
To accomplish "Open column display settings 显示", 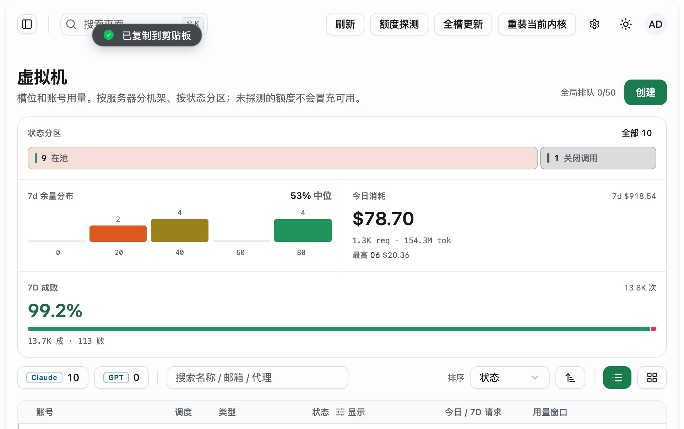I will [351, 412].
